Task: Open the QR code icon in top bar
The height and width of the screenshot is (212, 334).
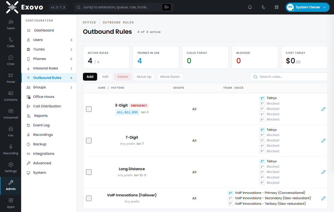Action: [x=277, y=7]
